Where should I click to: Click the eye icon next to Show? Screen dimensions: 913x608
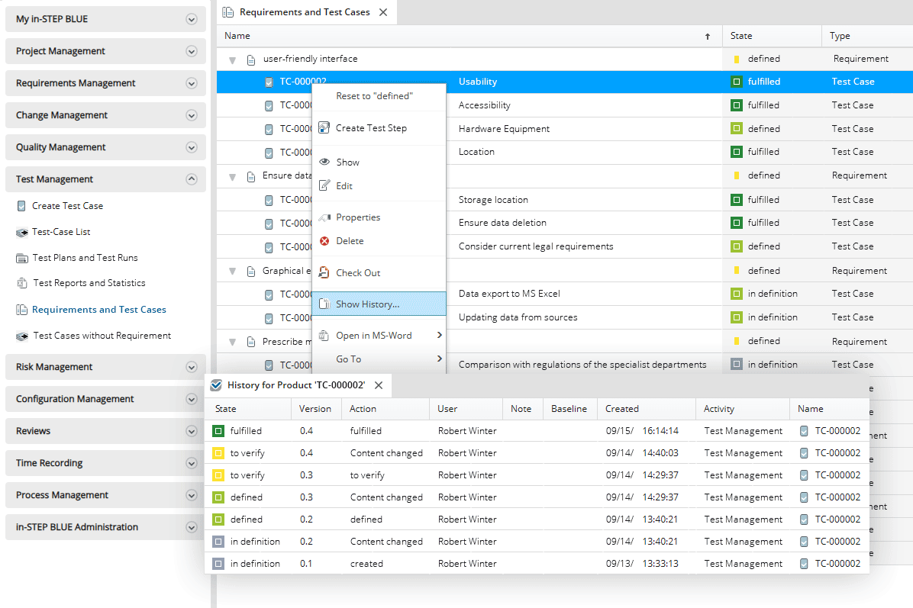(324, 162)
